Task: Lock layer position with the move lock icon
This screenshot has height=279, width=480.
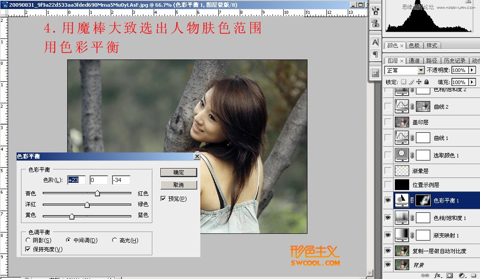Action: pyautogui.click(x=419, y=82)
